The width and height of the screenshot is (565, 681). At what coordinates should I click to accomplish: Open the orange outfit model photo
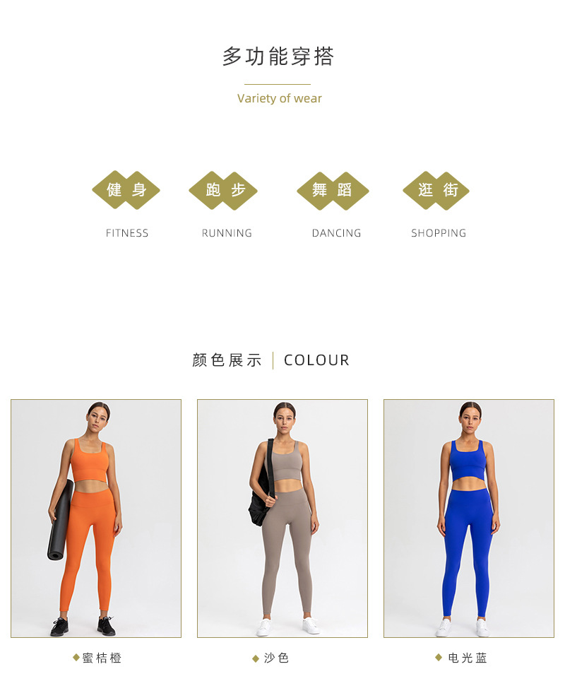click(x=96, y=519)
